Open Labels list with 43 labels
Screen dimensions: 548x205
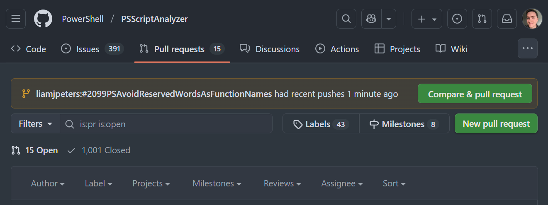pyautogui.click(x=321, y=124)
